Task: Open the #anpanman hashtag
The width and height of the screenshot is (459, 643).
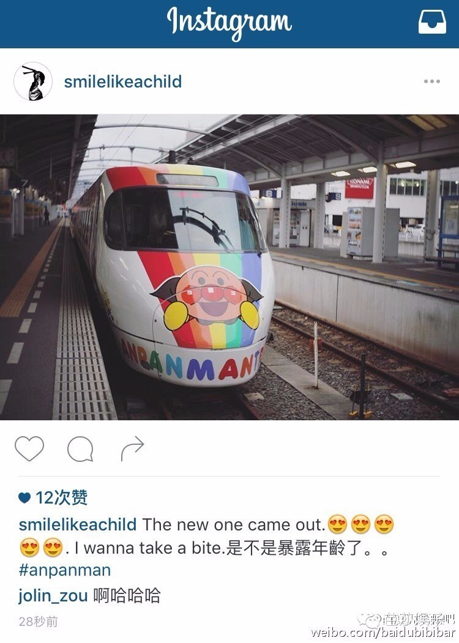Action: click(x=65, y=570)
